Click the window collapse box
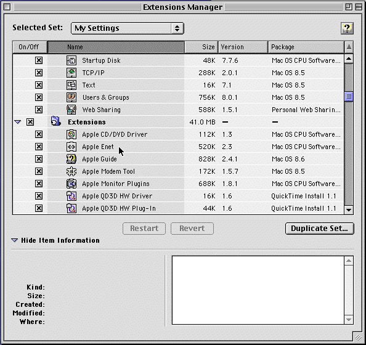The height and width of the screenshot is (345, 366). coord(359,7)
